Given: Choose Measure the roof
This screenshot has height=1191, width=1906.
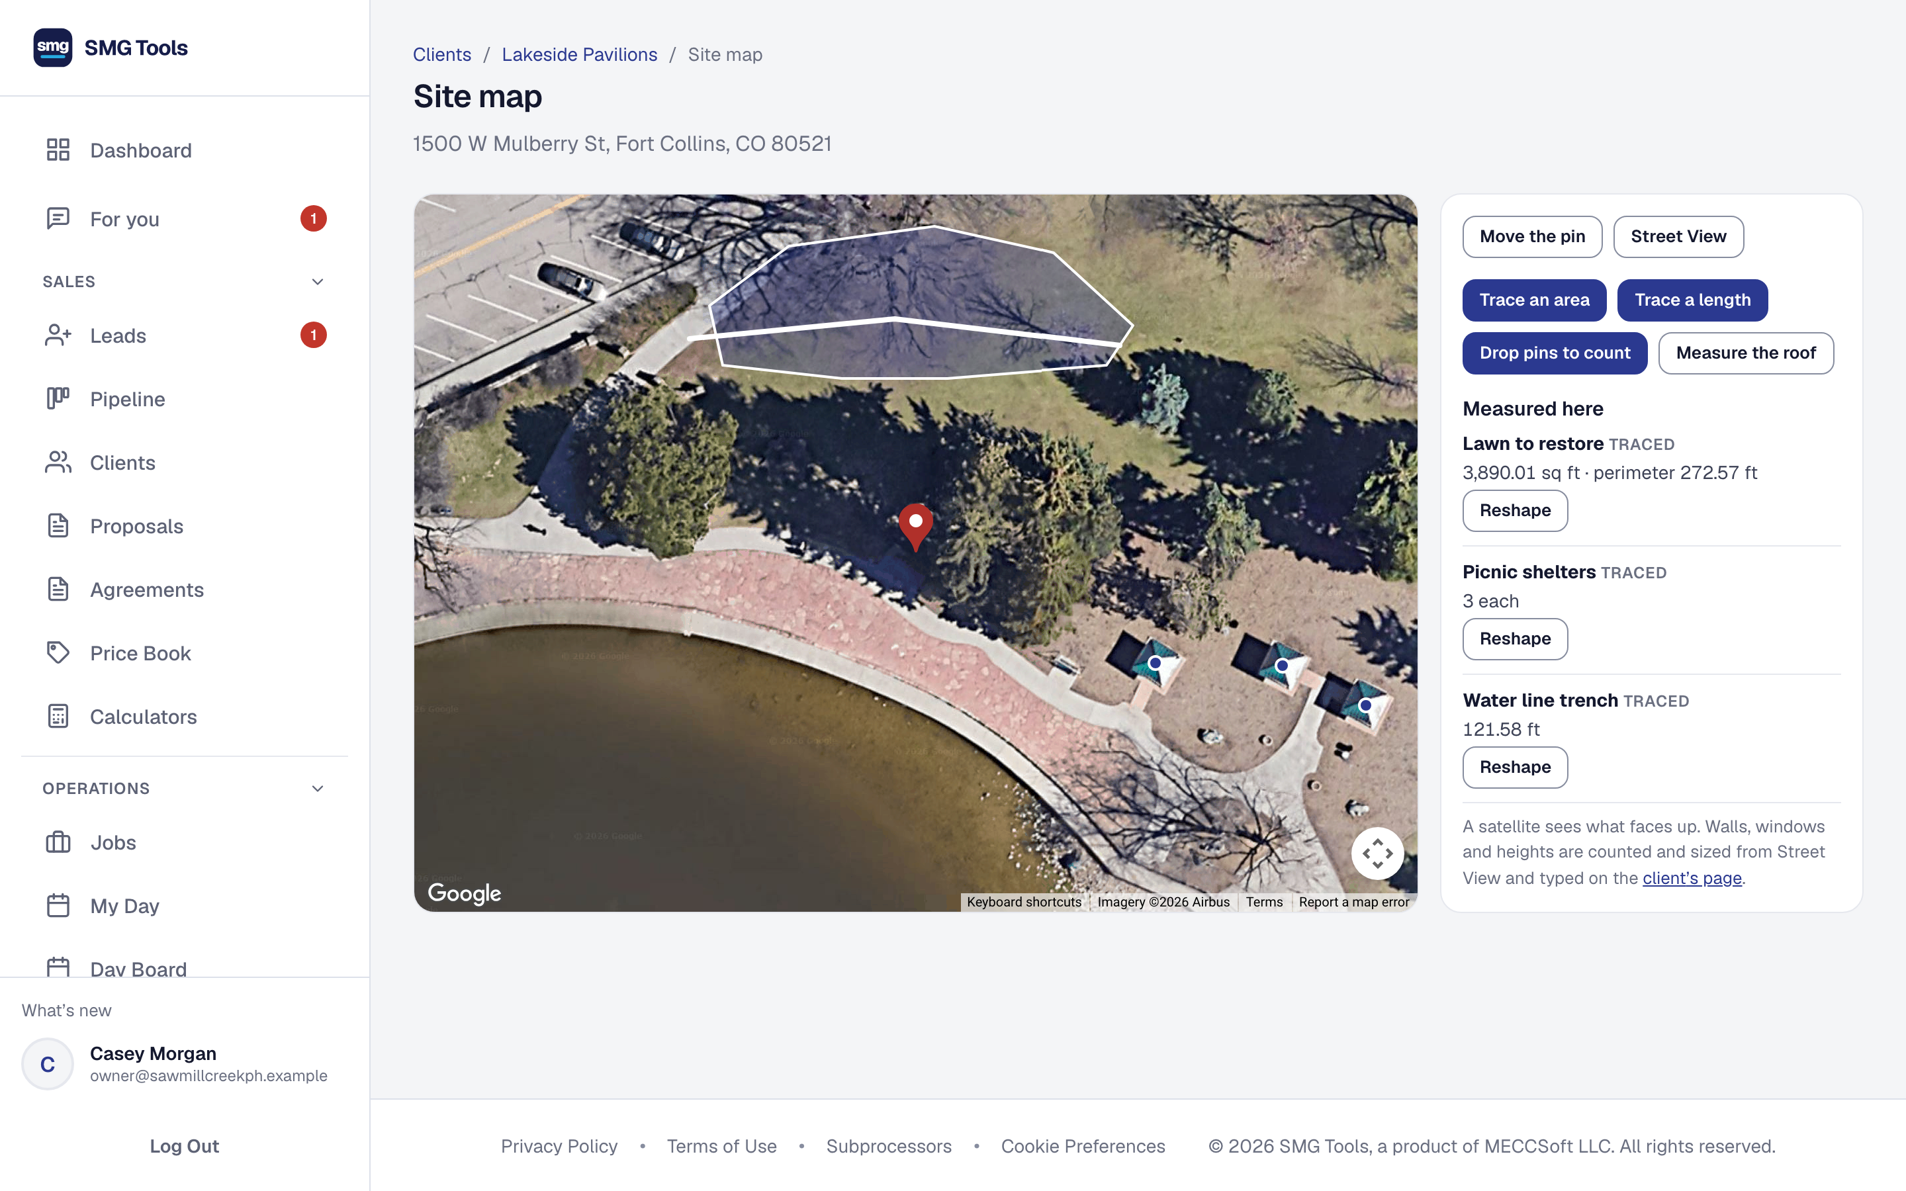Looking at the screenshot, I should click(x=1746, y=353).
